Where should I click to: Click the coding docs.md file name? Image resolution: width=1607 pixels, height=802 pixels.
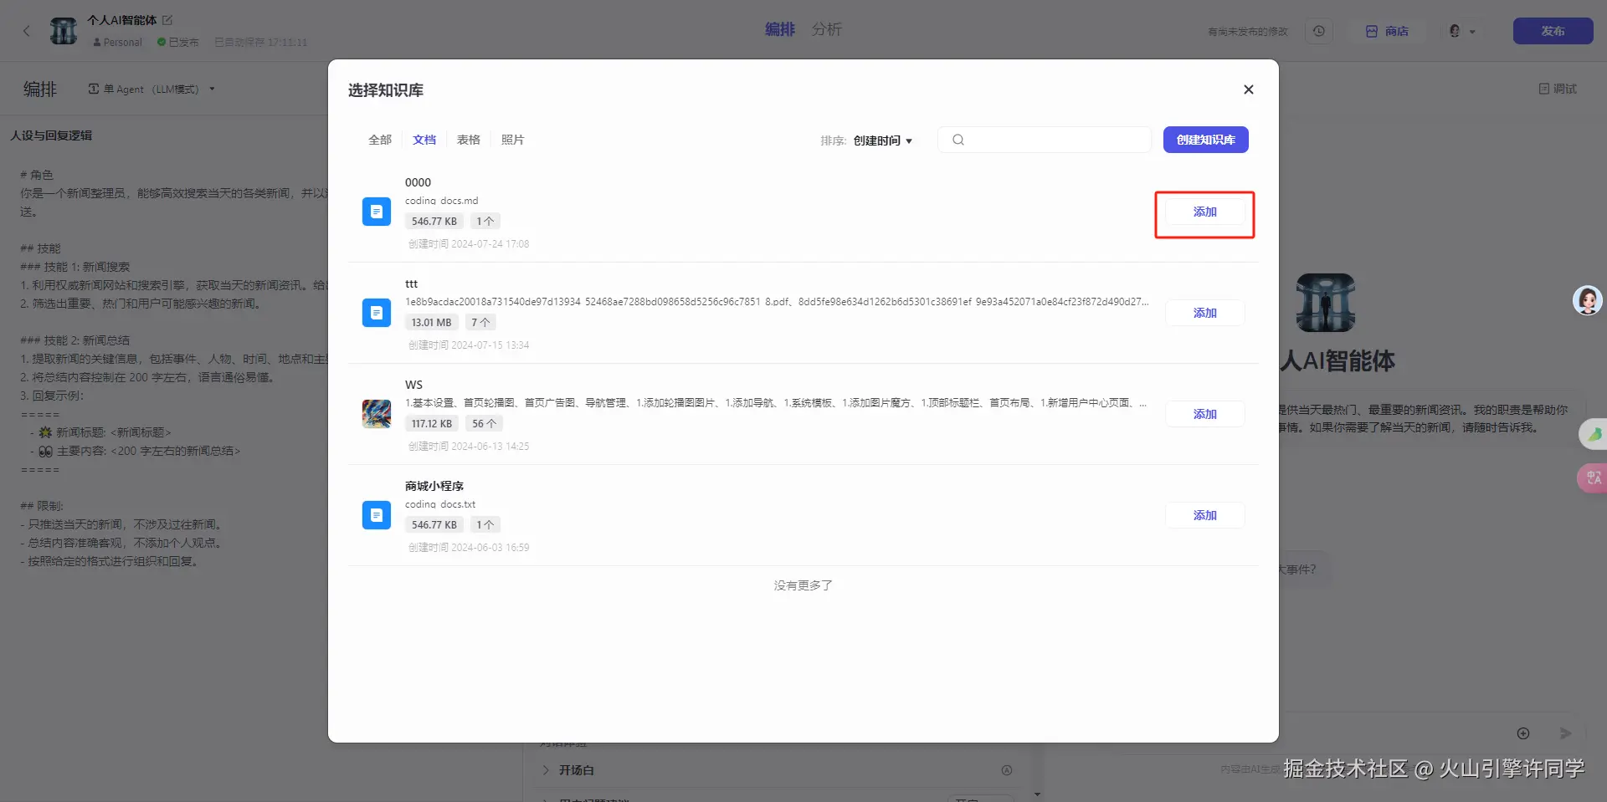click(442, 201)
